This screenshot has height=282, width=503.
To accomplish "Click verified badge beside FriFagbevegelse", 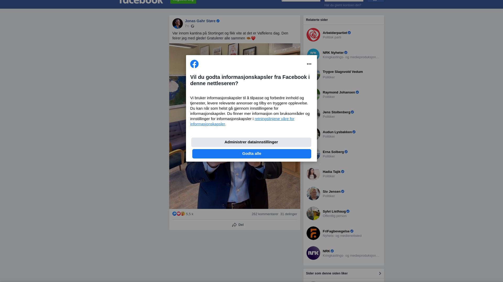I will tap(352, 231).
